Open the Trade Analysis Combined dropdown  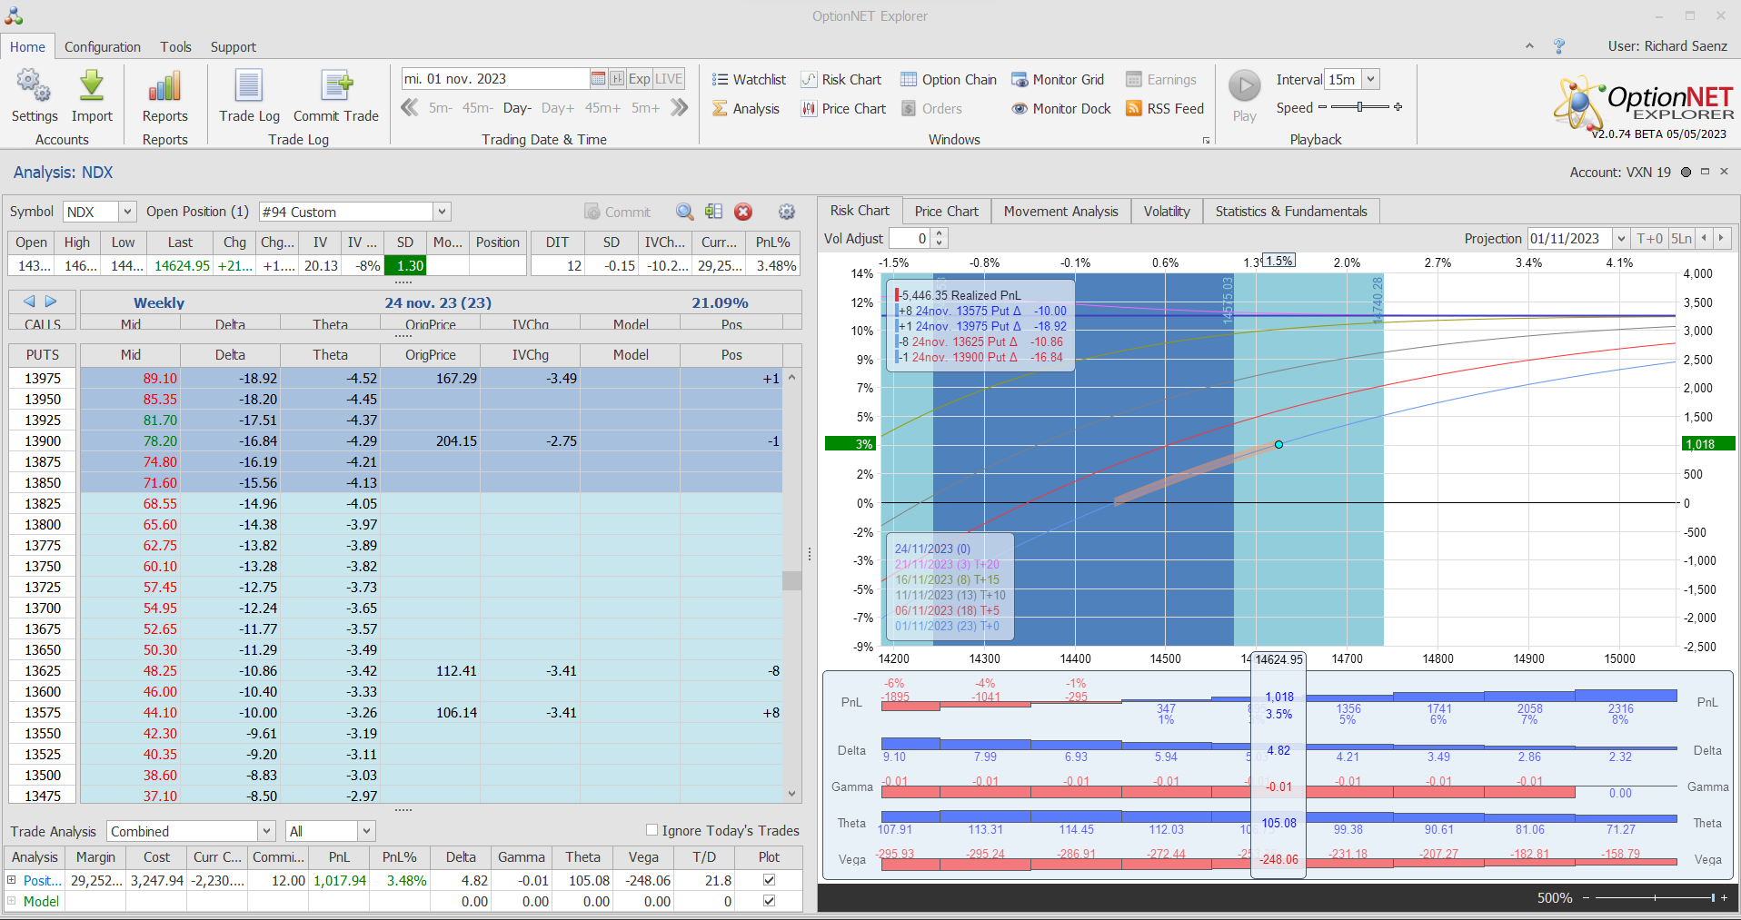tap(266, 831)
